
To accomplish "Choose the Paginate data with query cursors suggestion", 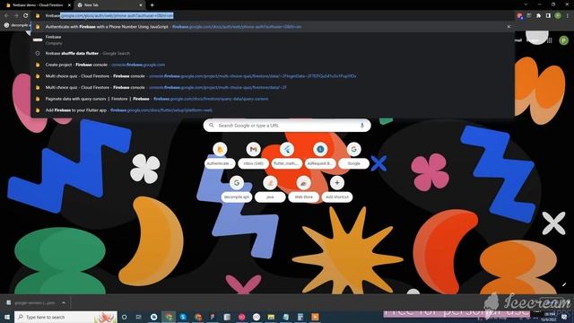I will [273, 99].
